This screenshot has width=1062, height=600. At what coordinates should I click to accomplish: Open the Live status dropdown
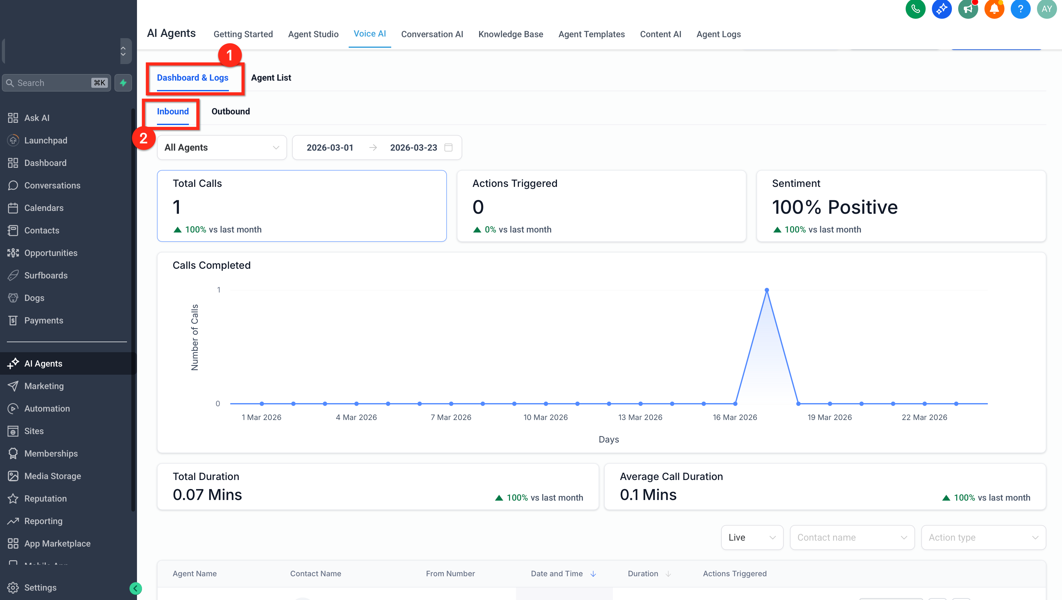(752, 537)
